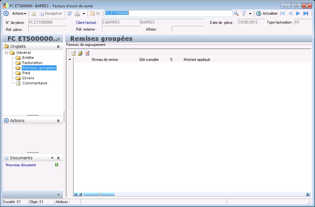Click the filter funnel icon
This screenshot has height=207, width=315.
point(244,13)
